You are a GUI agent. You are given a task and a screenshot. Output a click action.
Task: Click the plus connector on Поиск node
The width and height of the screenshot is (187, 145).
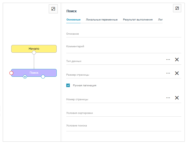pos(25,77)
